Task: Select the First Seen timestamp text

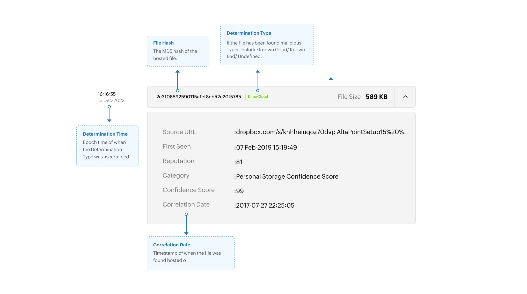Action: [x=266, y=147]
